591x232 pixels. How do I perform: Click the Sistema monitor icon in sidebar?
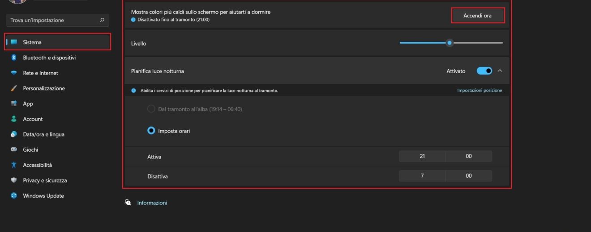14,42
